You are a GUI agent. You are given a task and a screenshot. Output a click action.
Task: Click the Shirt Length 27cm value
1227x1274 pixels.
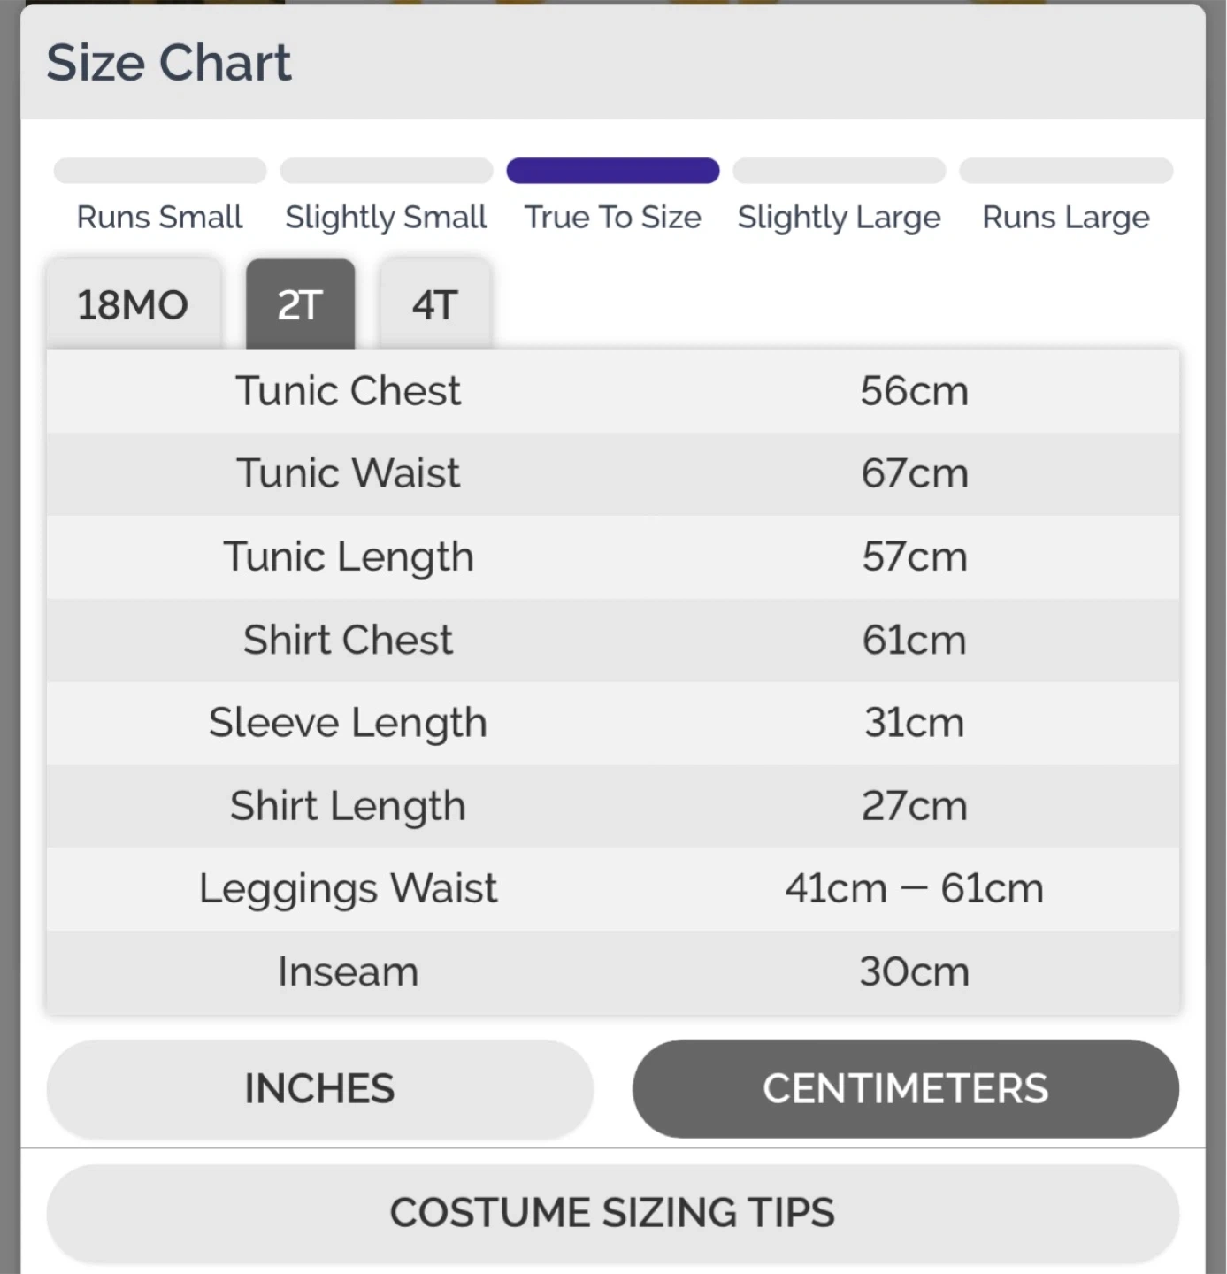[915, 806]
